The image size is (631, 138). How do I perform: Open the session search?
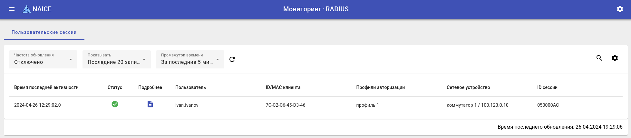599,58
